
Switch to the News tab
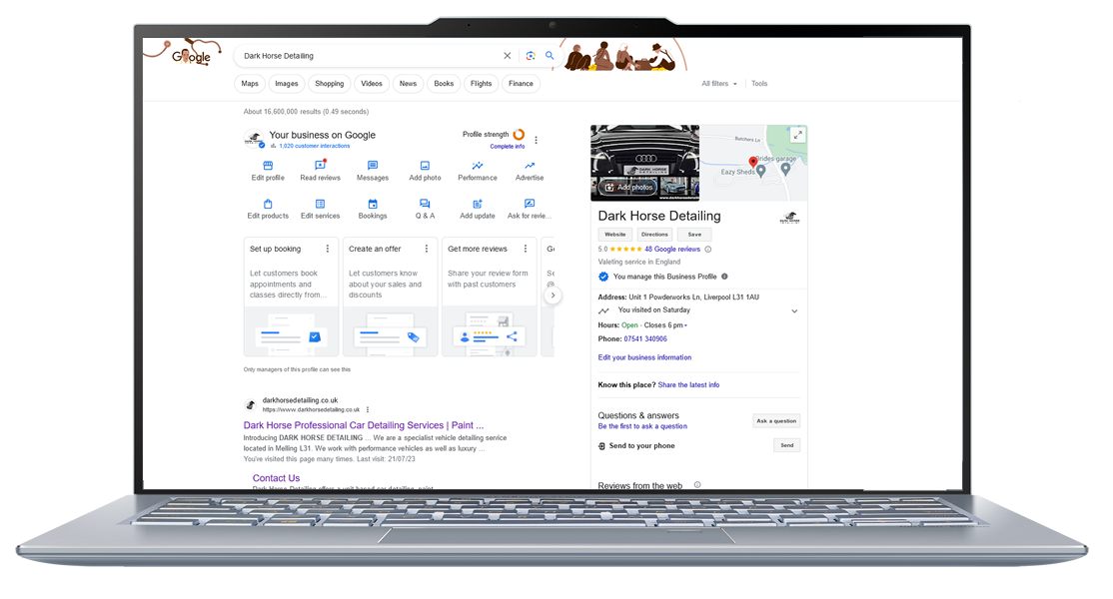[409, 84]
